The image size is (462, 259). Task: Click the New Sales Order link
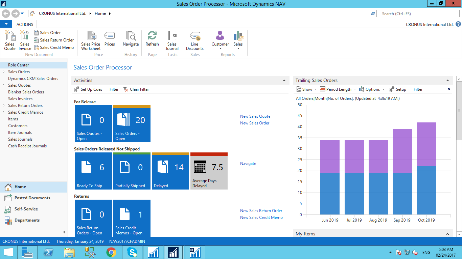point(255,123)
